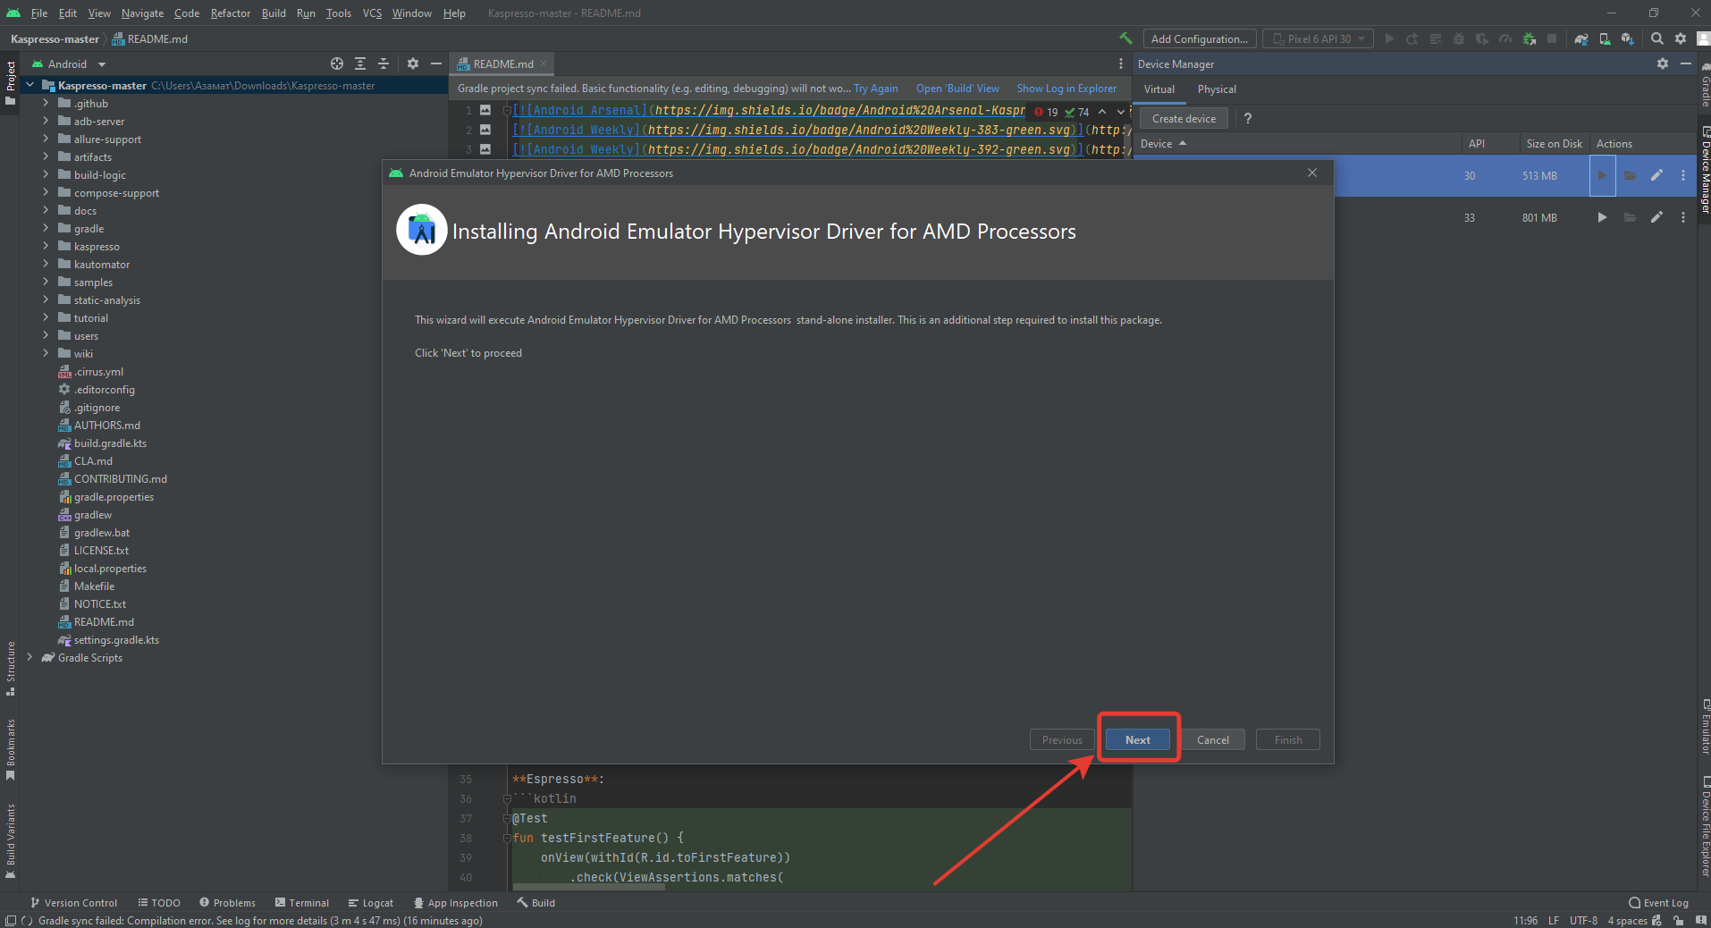The height and width of the screenshot is (928, 1711).
Task: Click Open 'Build' View link
Action: 957,89
